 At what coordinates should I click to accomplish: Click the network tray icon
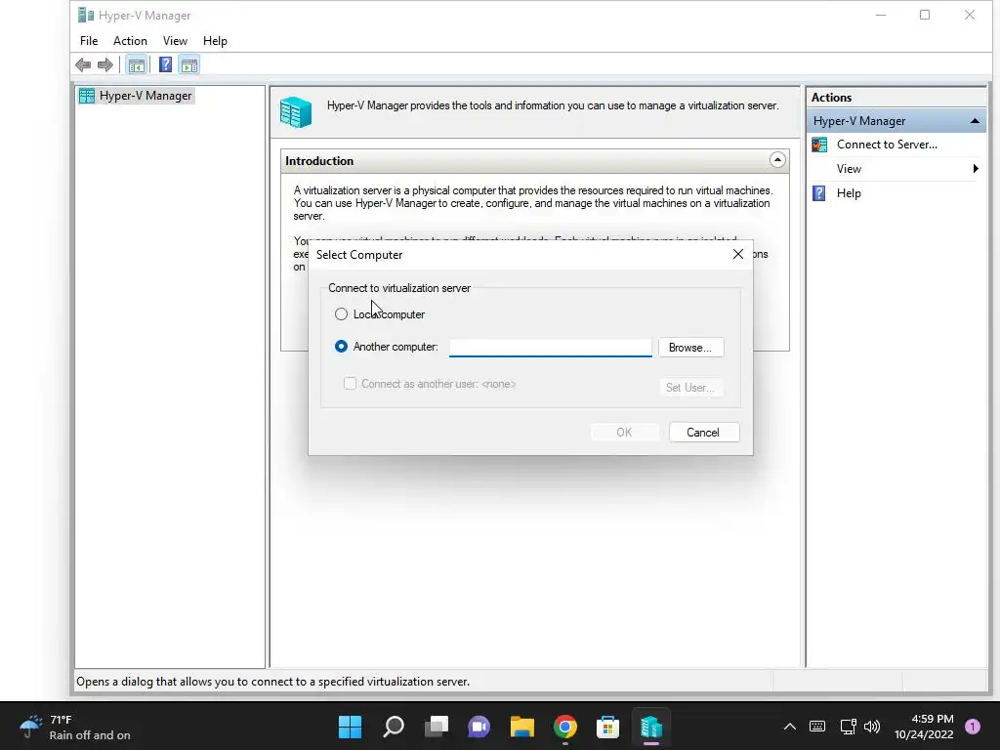point(848,727)
